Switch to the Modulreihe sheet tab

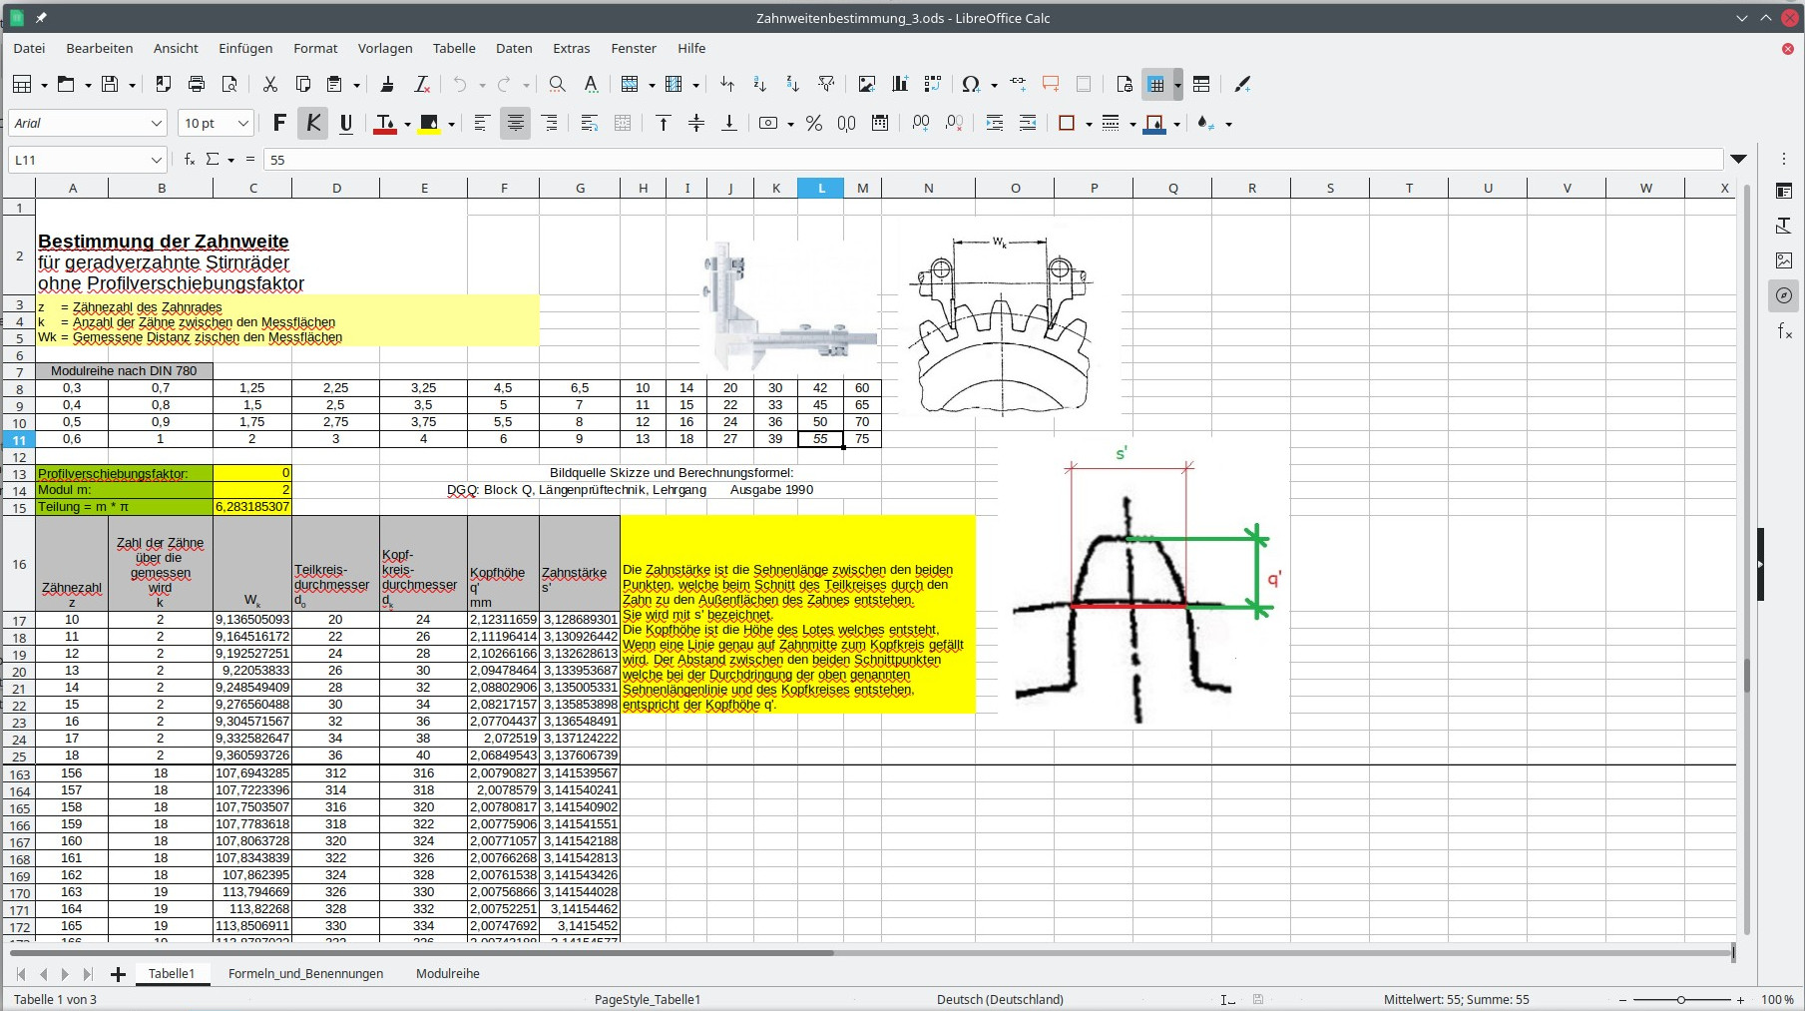tap(448, 973)
